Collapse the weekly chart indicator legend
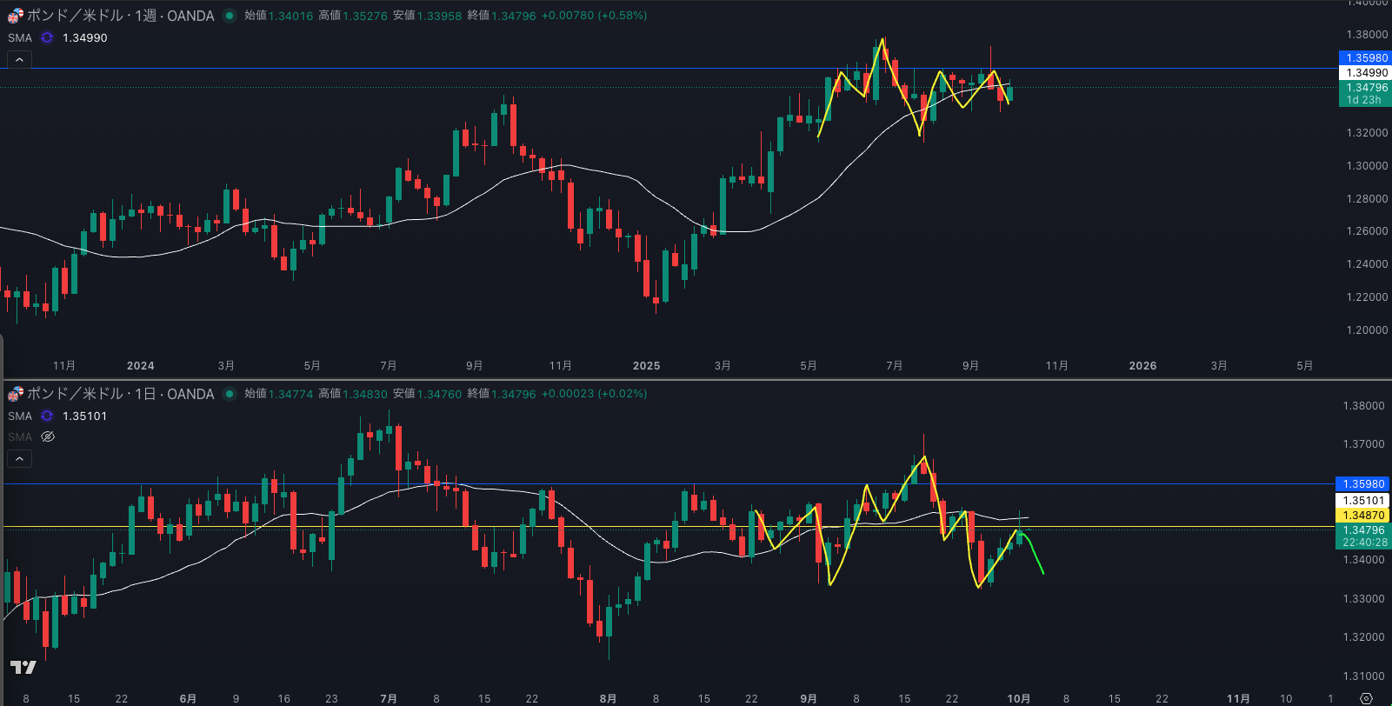Viewport: 1392px width, 706px height. pyautogui.click(x=19, y=59)
